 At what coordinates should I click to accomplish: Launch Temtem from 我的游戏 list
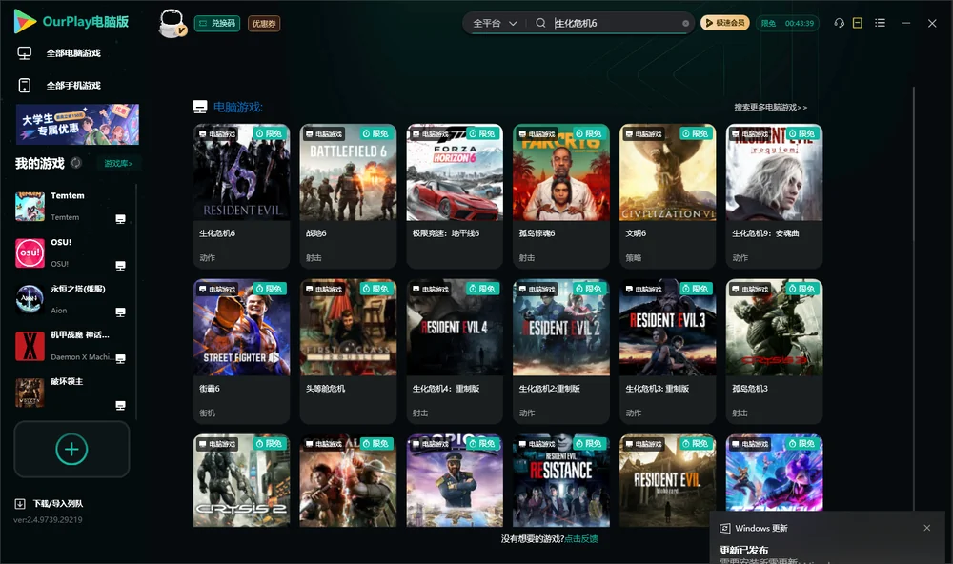(71, 207)
